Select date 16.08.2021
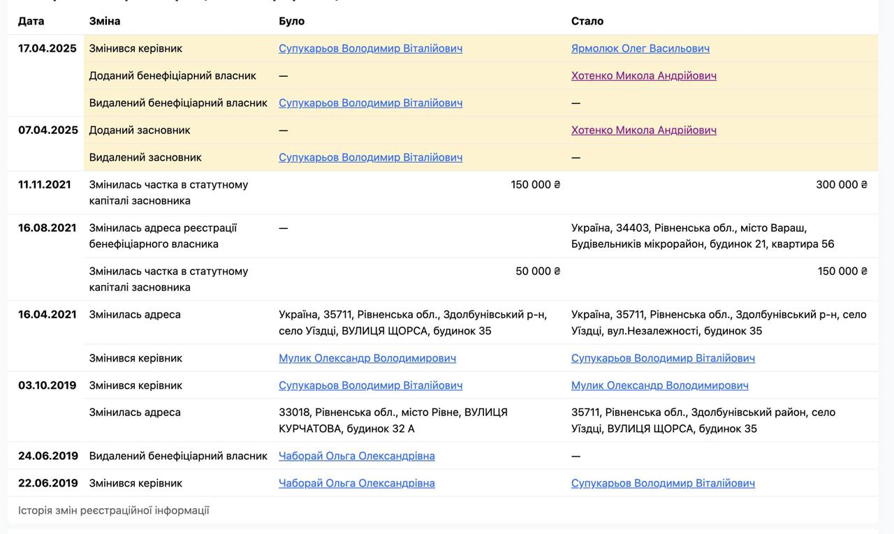 [47, 228]
